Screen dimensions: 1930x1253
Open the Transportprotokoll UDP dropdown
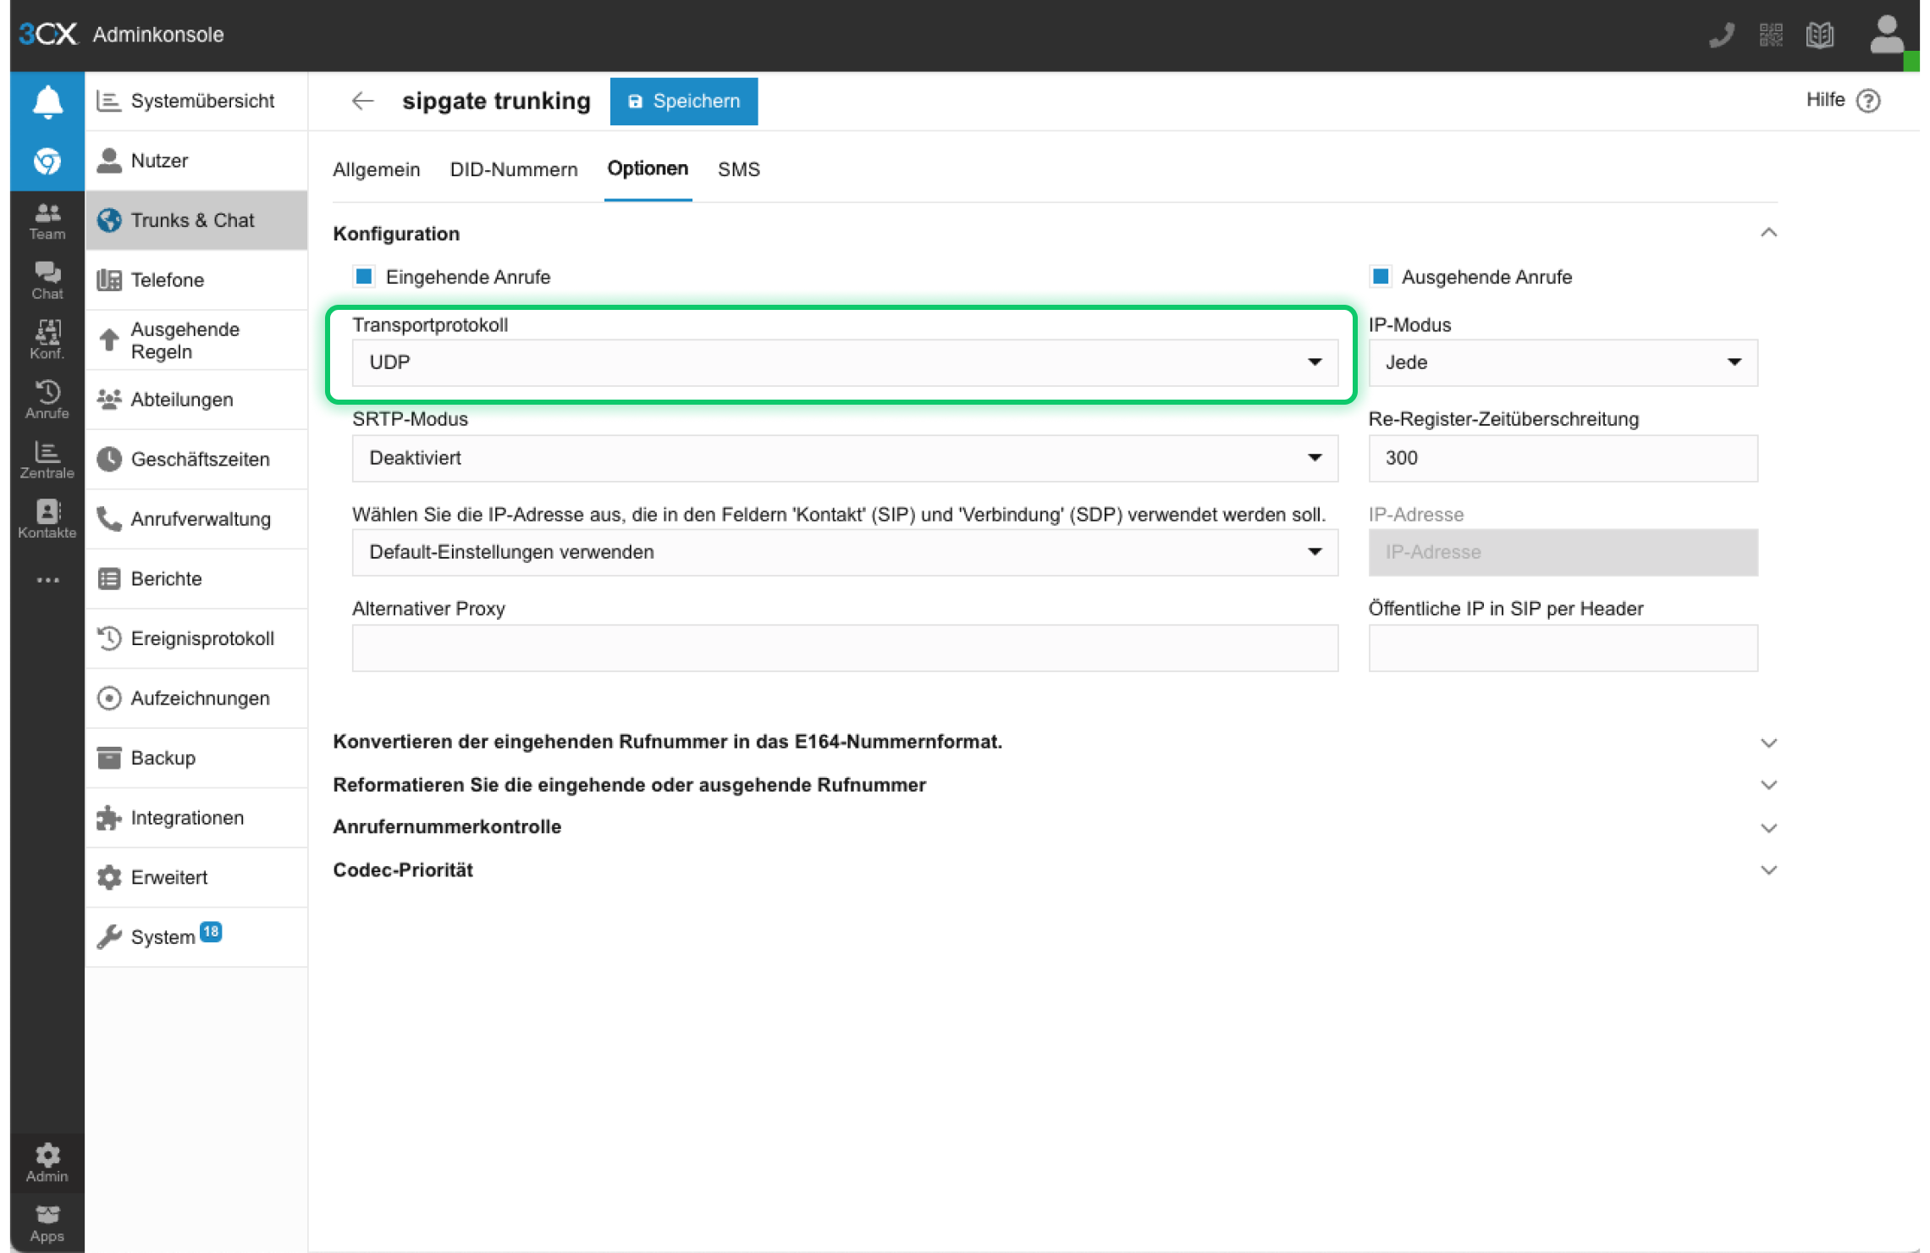point(845,362)
